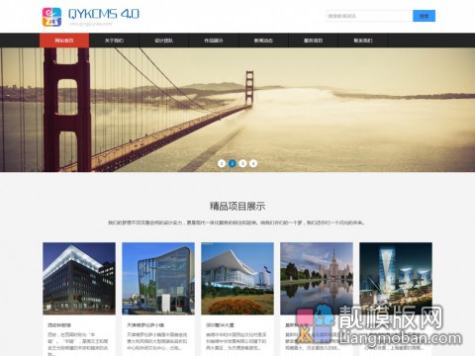Open the 作品展示 navigation item
Screen dimensions: 475x356
tap(214, 41)
